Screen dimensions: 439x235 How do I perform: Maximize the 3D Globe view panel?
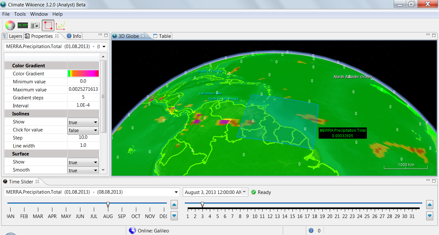click(x=434, y=35)
